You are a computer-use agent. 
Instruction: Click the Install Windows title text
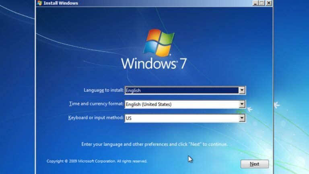point(61,3)
